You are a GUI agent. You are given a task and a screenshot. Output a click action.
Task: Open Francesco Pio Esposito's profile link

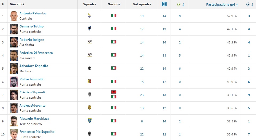pos(37,132)
